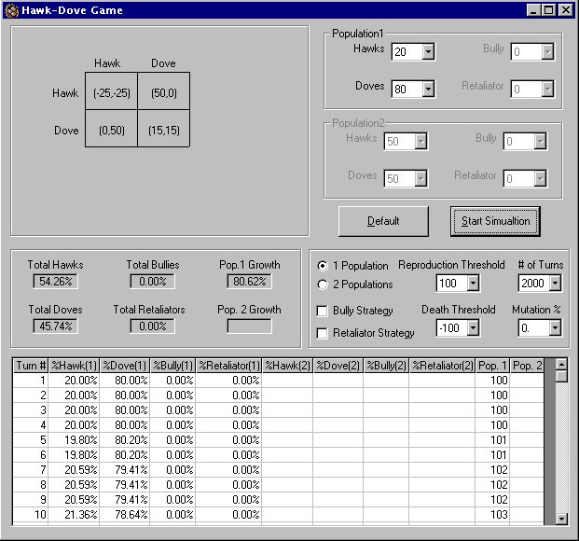Click the Pop. 2 column header
Screen dimensions: 579x541
coord(527,366)
